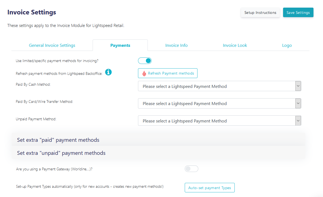Select the Payments tab

click(120, 45)
